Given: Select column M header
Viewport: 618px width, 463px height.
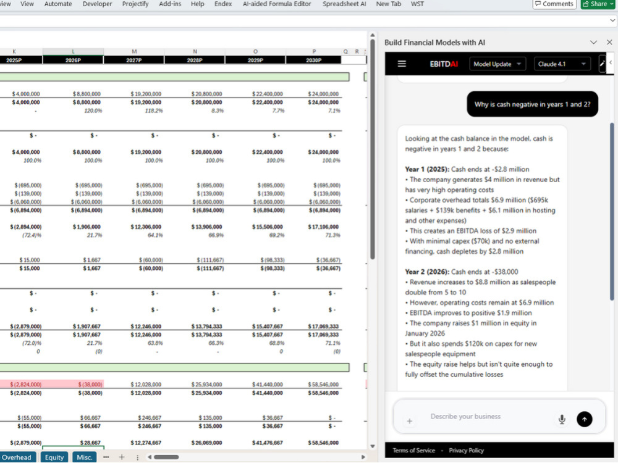Looking at the screenshot, I should coord(134,52).
